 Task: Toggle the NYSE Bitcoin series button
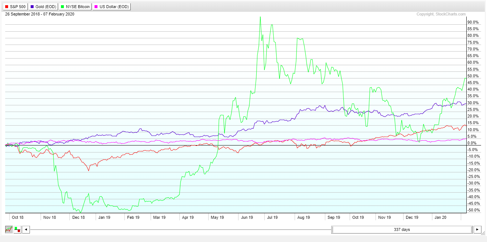coord(75,7)
